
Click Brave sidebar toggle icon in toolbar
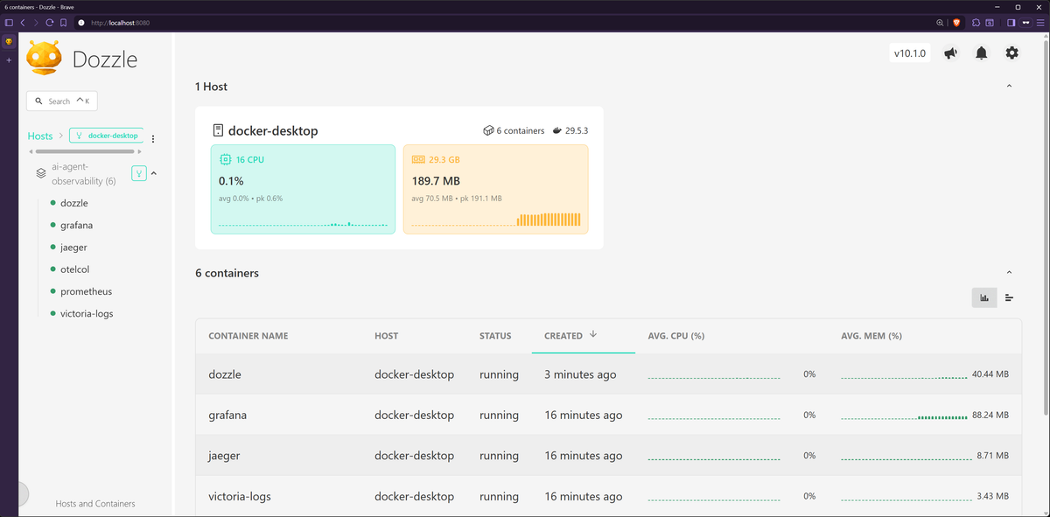tap(10, 22)
